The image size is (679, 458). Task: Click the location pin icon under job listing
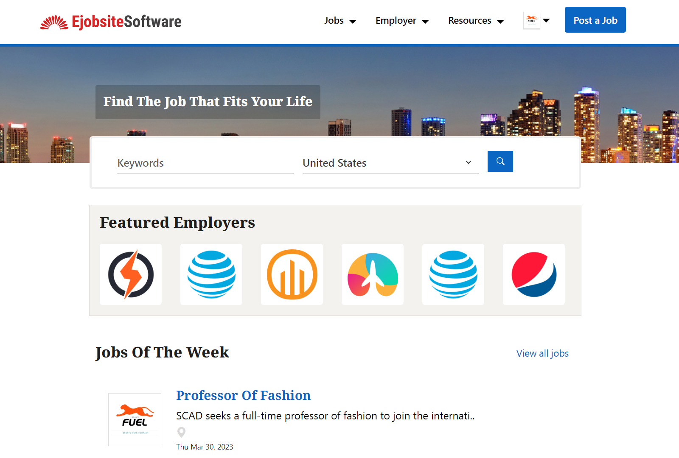tap(181, 432)
